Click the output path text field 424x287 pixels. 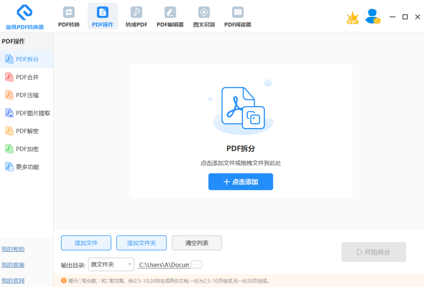tap(164, 265)
